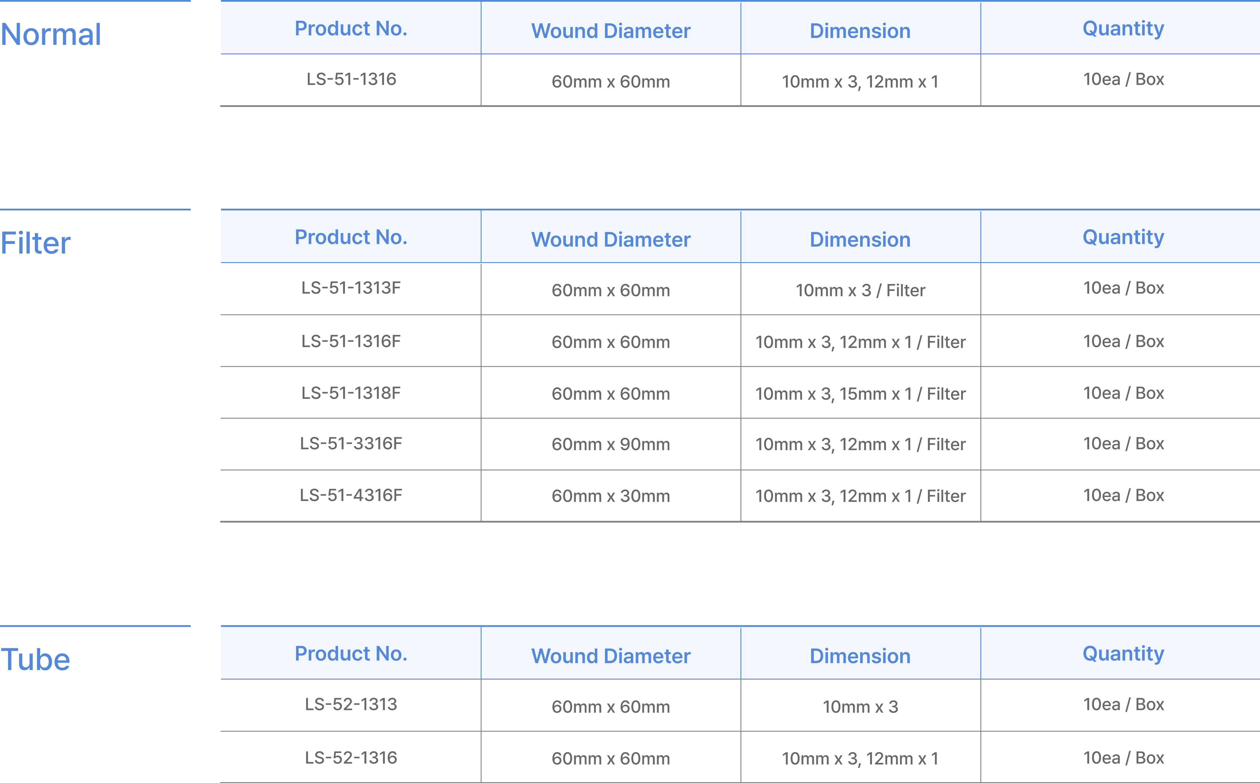1260x783 pixels.
Task: Select product number LS-52-1316
Action: click(351, 758)
